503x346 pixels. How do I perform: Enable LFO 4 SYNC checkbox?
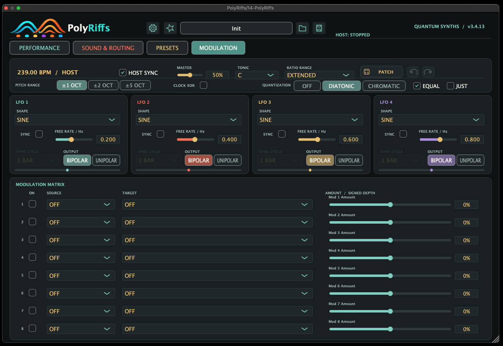(x=403, y=134)
